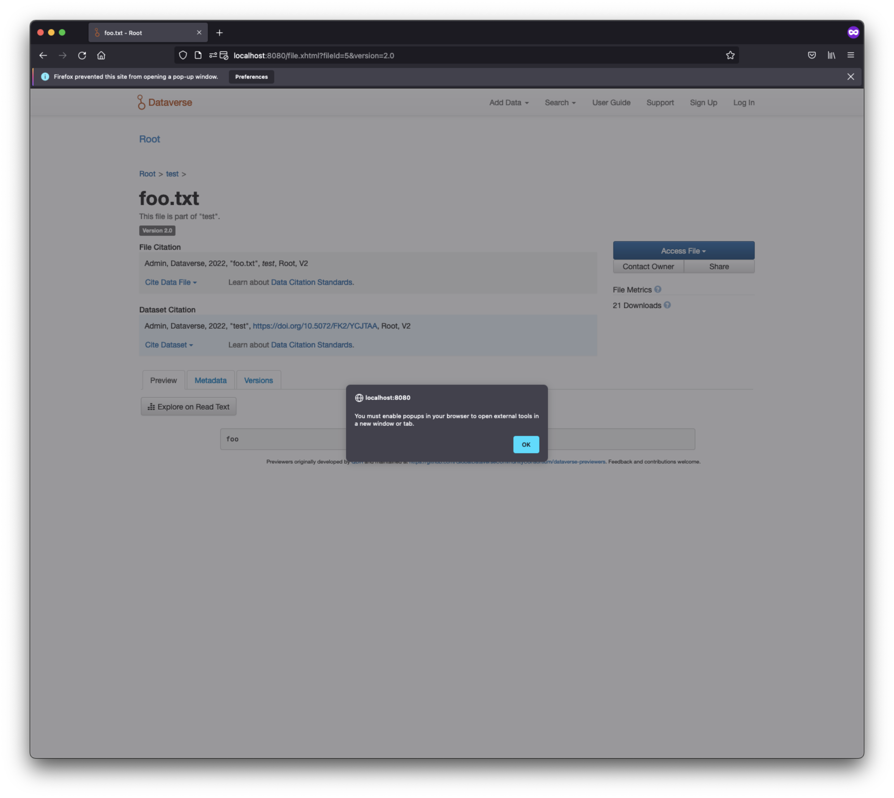Reload the page with the refresh icon
894x798 pixels.
click(x=82, y=55)
